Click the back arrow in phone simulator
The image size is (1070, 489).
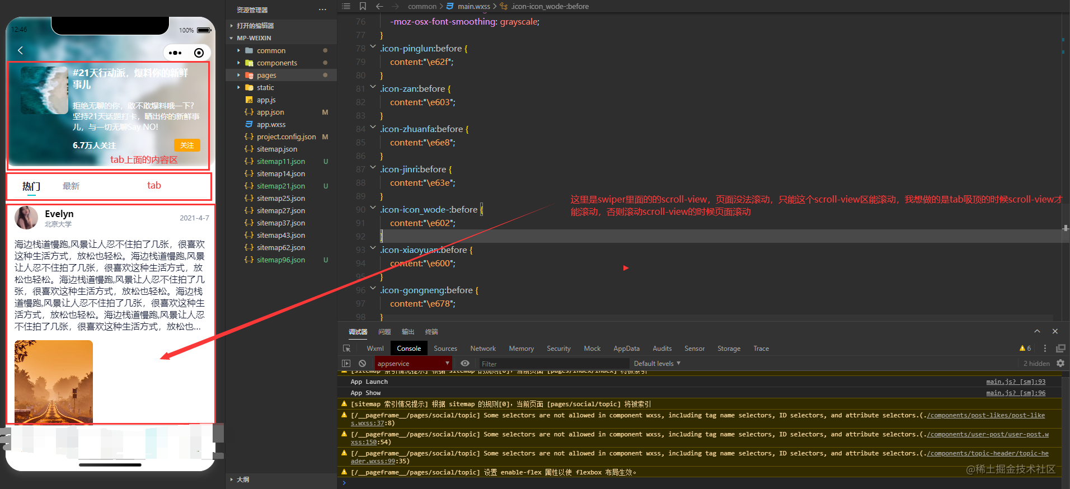[20, 51]
